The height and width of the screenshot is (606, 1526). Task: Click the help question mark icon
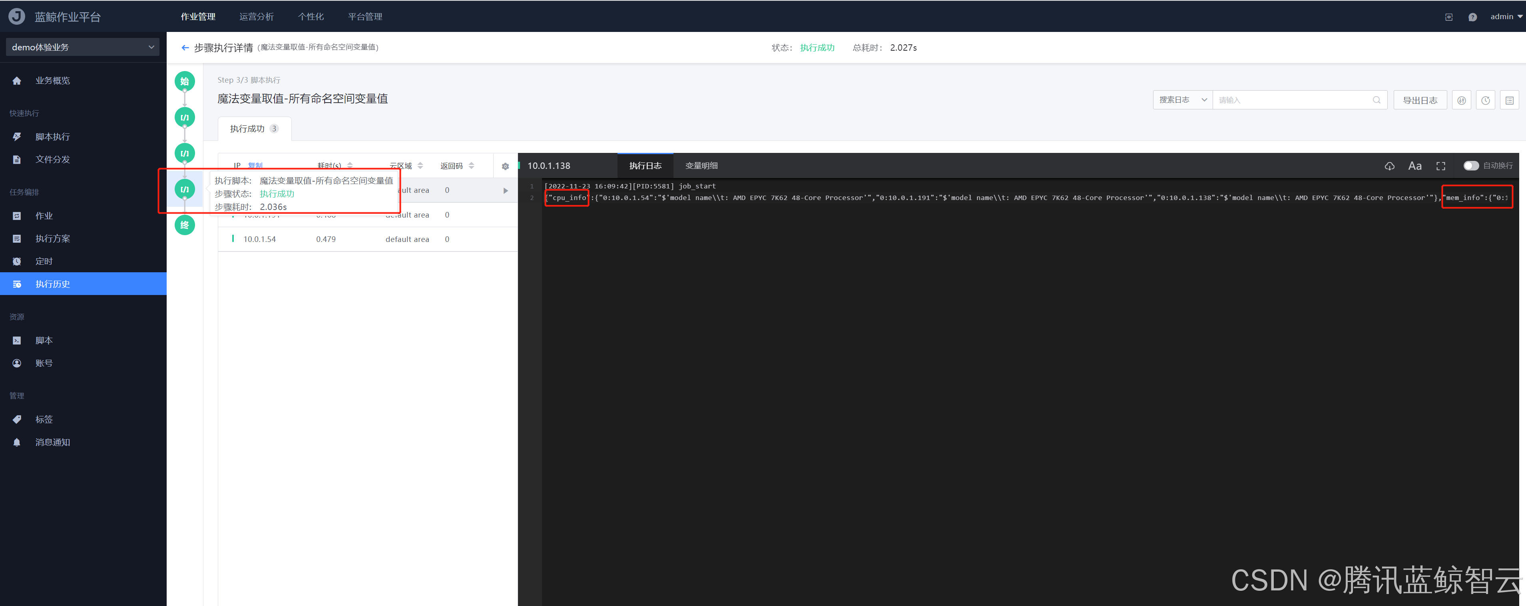pyautogui.click(x=1472, y=17)
